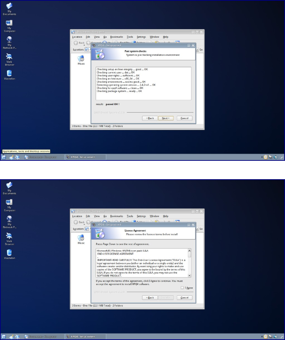285x340 pixels.
Task: Open View menu in upper Konqueror window
Action: point(97,37)
